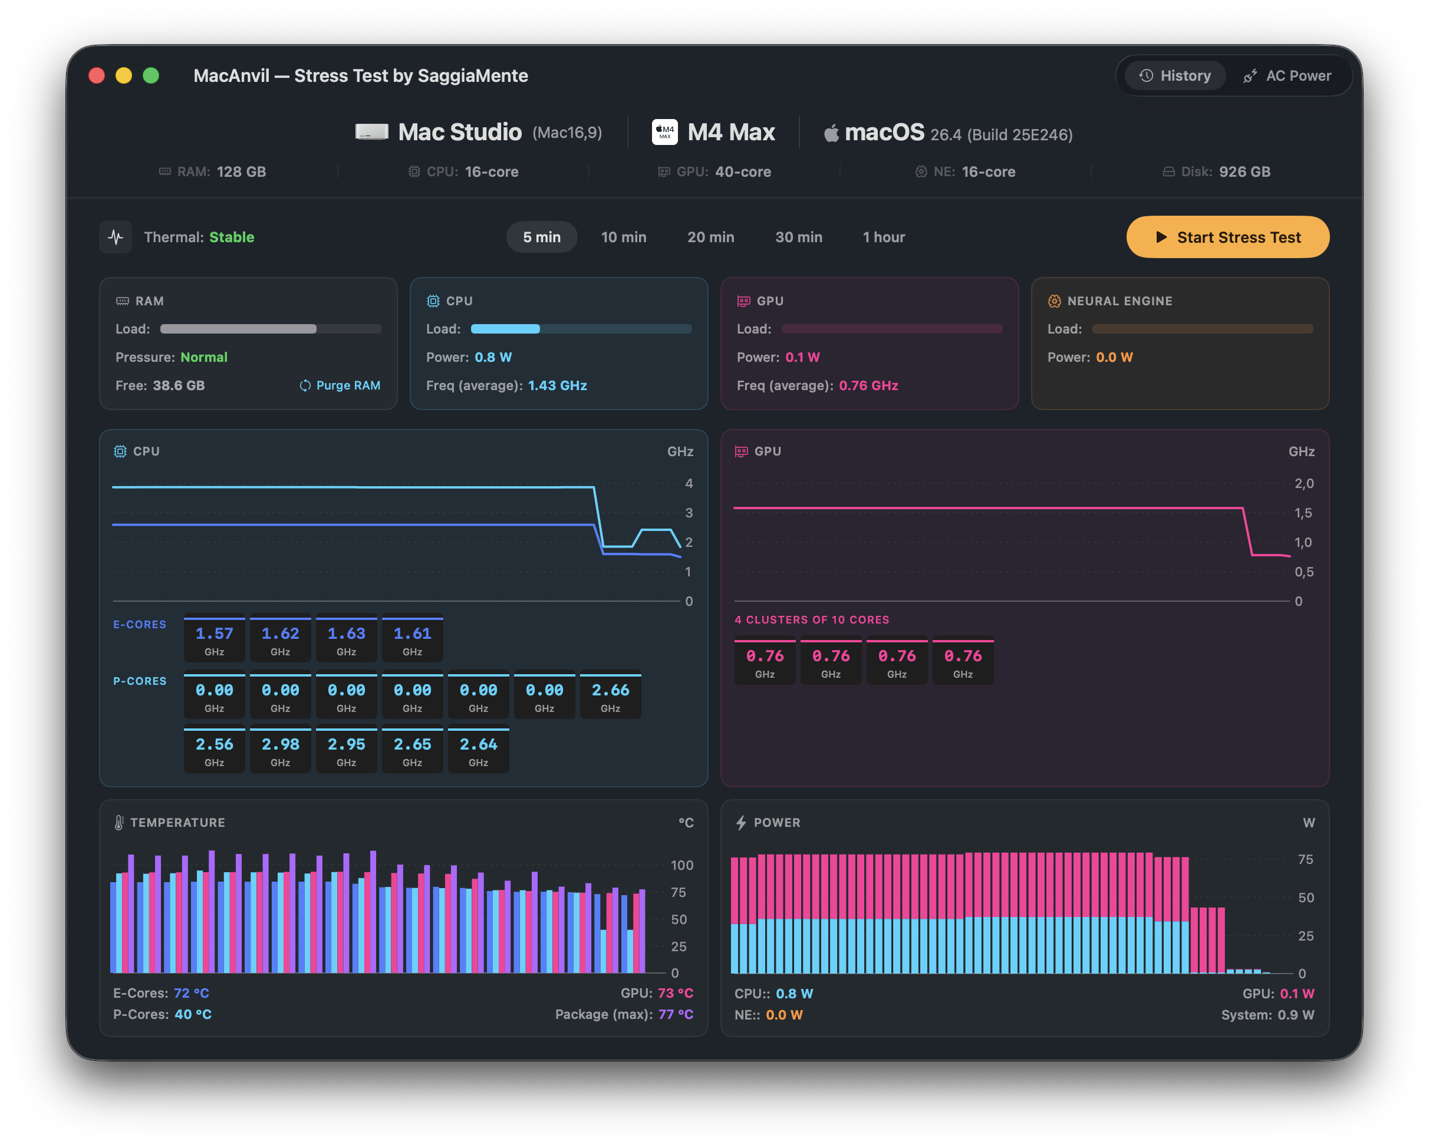Click the Apple logo beside macOS

(831, 133)
